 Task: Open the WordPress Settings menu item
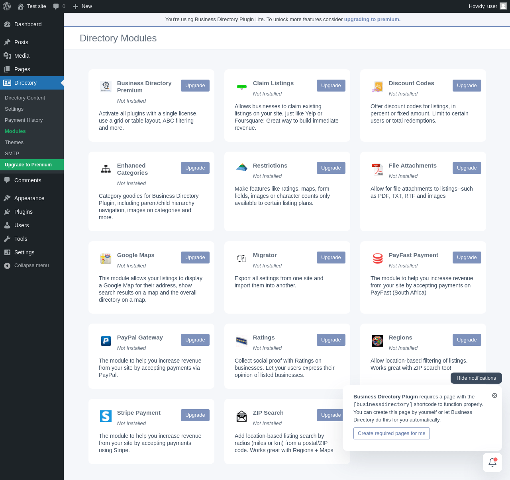[32, 252]
